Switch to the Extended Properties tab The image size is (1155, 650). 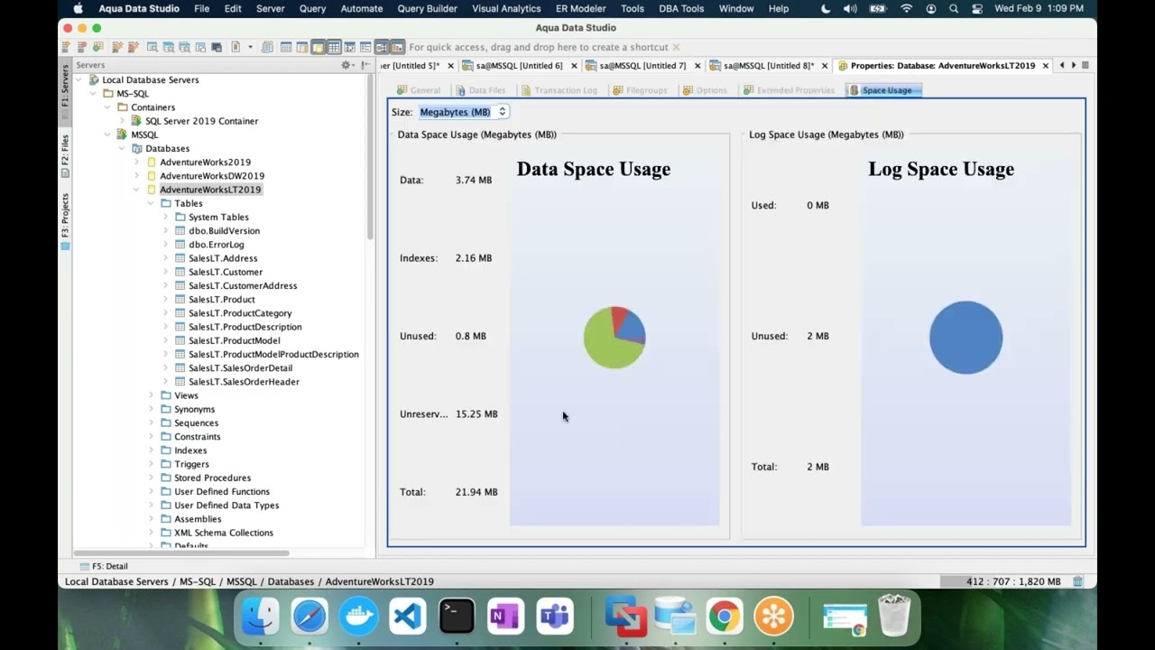[789, 90]
